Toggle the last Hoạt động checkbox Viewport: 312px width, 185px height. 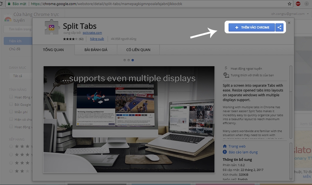tap(11, 126)
